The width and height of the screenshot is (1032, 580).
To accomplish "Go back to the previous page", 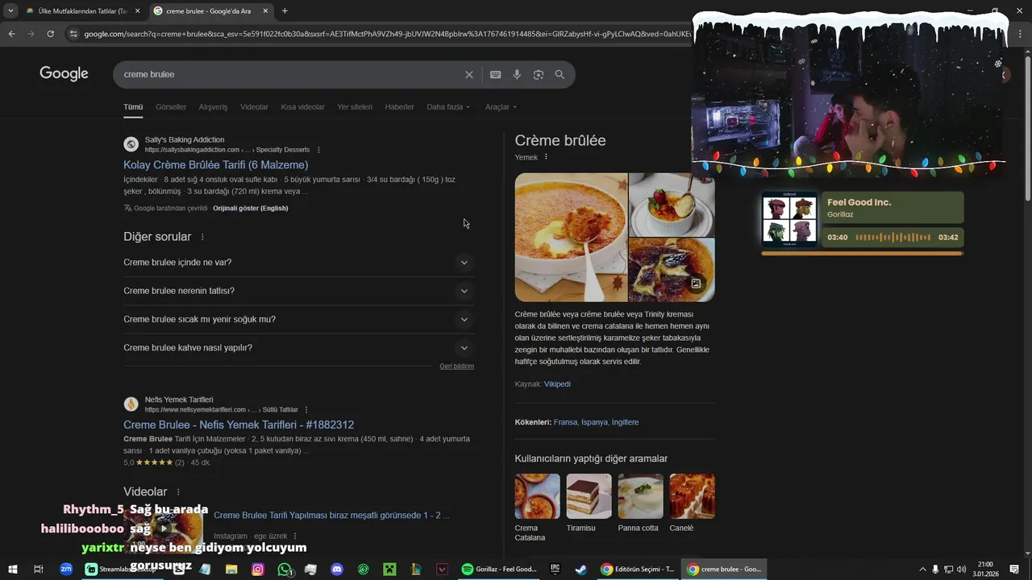I will click(x=11, y=34).
